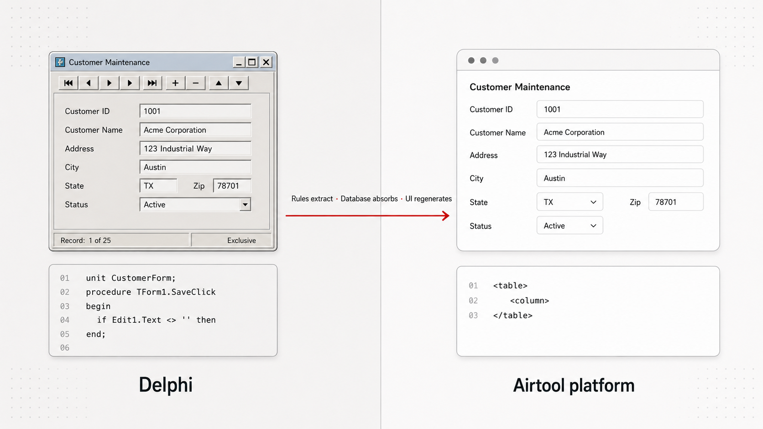
Task: Click the City field in Airtool form
Action: (620, 178)
